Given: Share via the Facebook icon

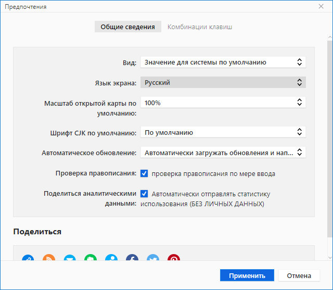Looking at the screenshot, I should tap(132, 259).
